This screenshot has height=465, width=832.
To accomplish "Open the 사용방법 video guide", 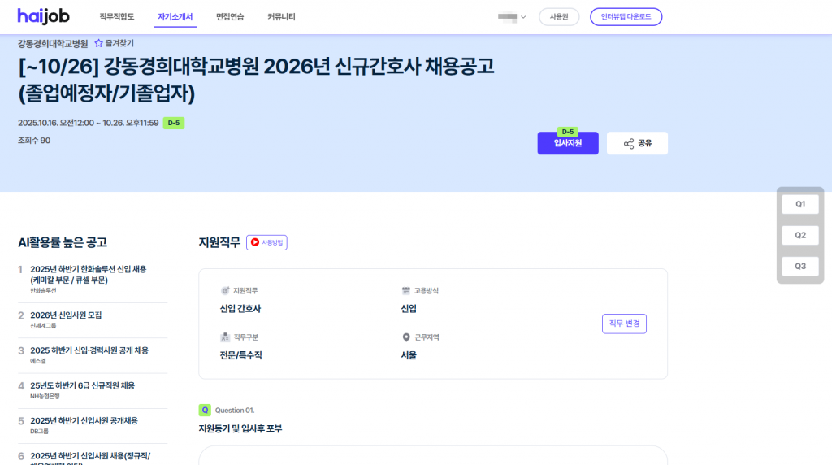I will (x=266, y=242).
